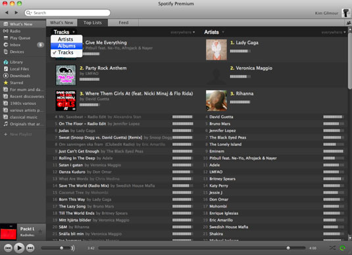Click the forward navigation arrow

point(16,12)
